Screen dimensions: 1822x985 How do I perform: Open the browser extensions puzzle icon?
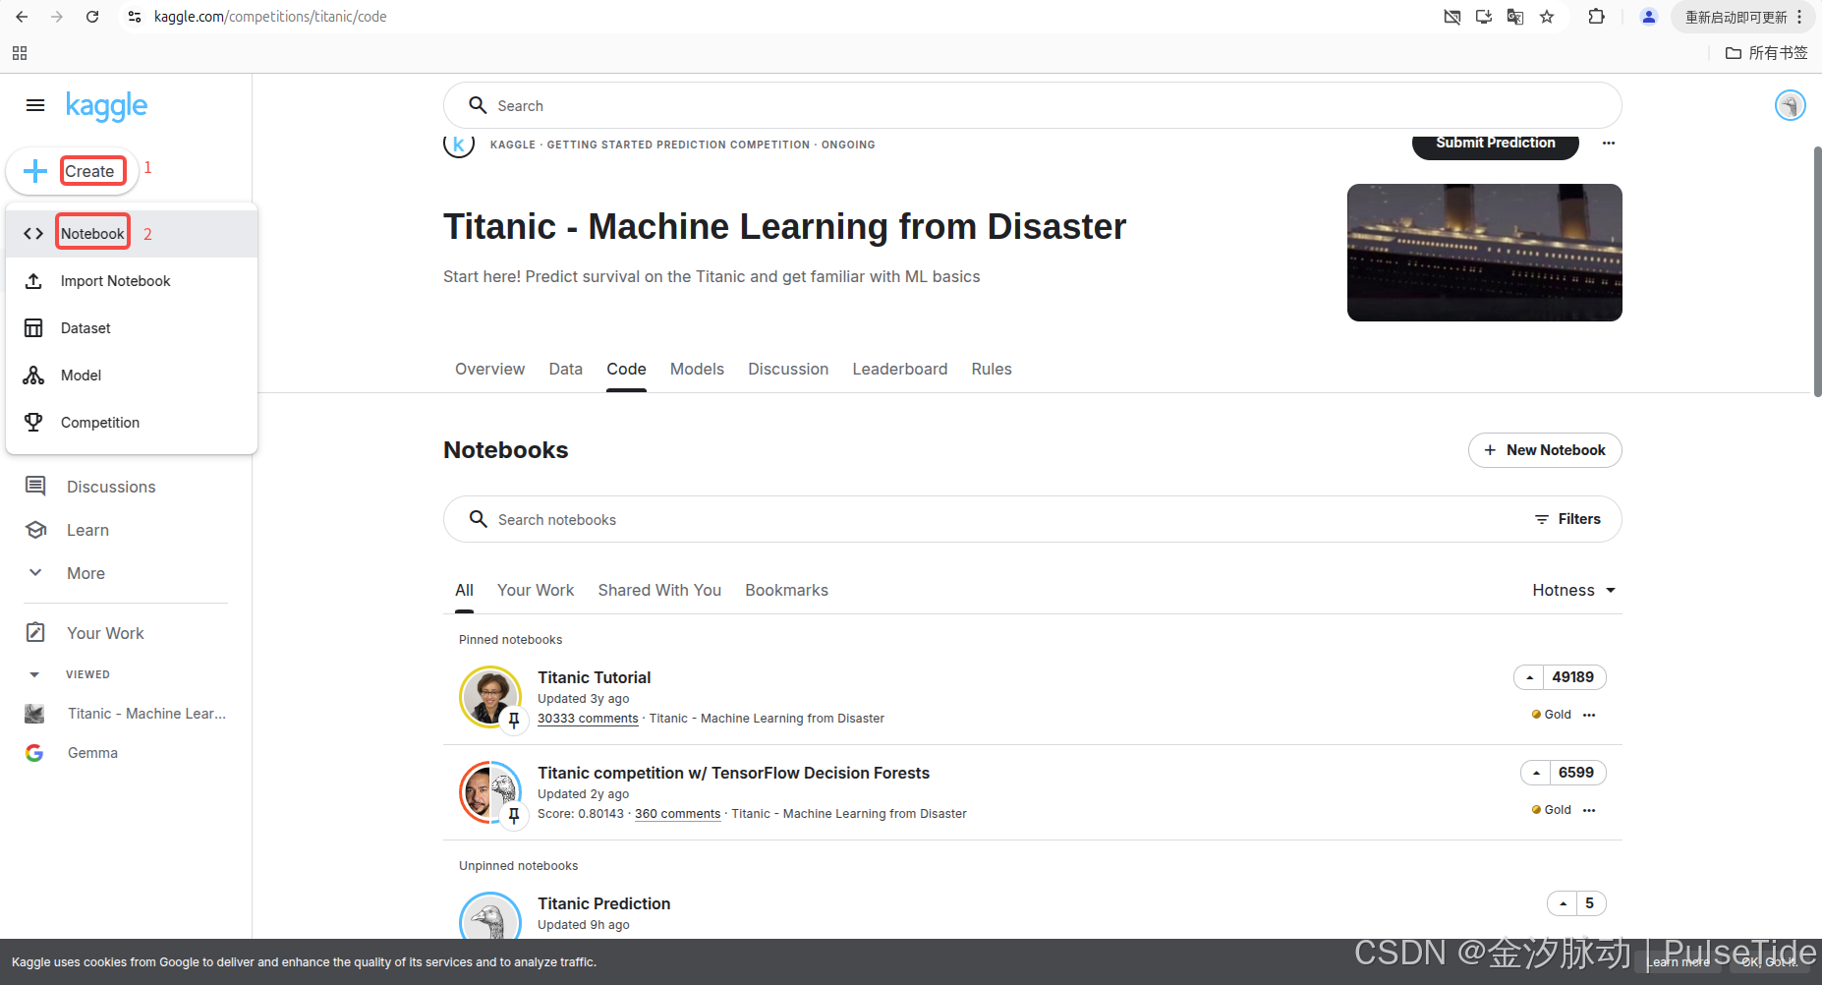click(1597, 17)
